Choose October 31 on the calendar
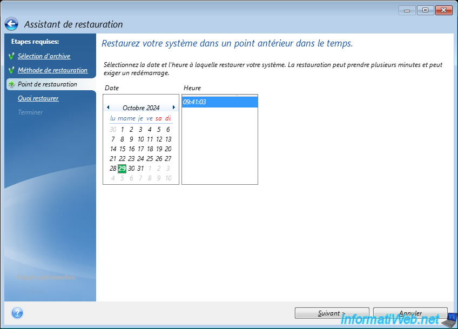 tap(140, 169)
